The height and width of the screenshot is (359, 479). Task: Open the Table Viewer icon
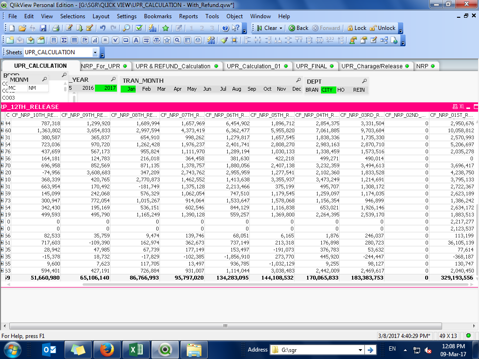tap(384, 40)
